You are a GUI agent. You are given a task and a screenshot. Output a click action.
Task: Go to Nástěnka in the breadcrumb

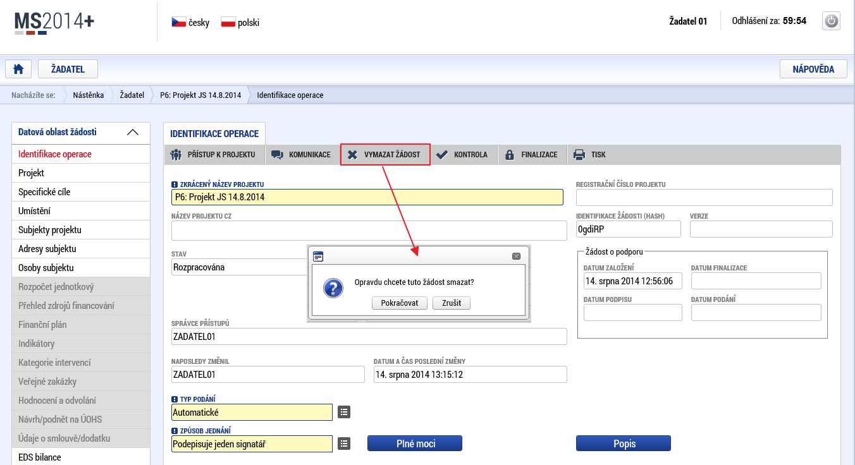point(89,95)
